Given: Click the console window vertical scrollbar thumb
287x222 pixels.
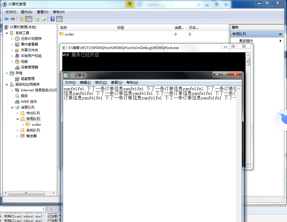Looking at the screenshot, I should coord(248,62).
